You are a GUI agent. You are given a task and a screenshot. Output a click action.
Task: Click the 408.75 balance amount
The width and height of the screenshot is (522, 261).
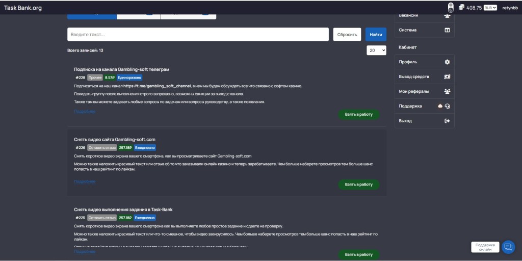[474, 8]
